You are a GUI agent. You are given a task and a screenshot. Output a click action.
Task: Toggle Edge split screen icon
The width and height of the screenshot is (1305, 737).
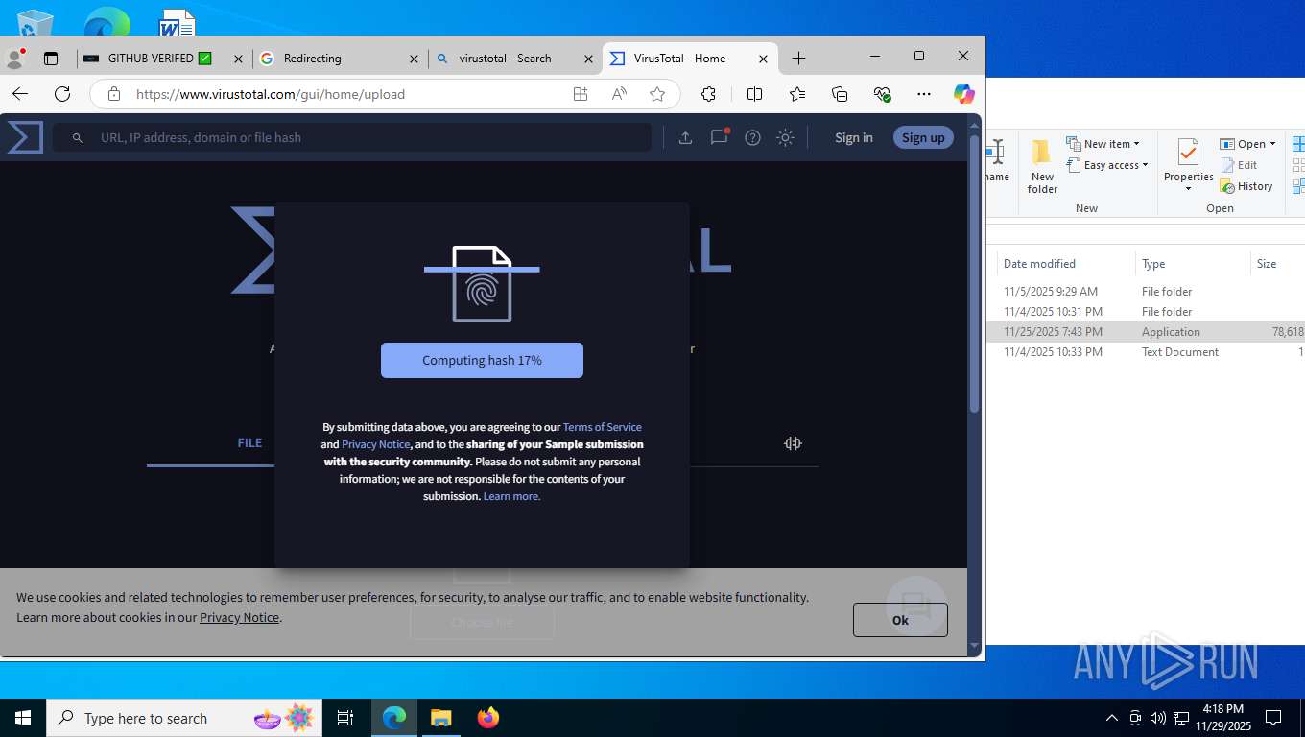tap(754, 94)
